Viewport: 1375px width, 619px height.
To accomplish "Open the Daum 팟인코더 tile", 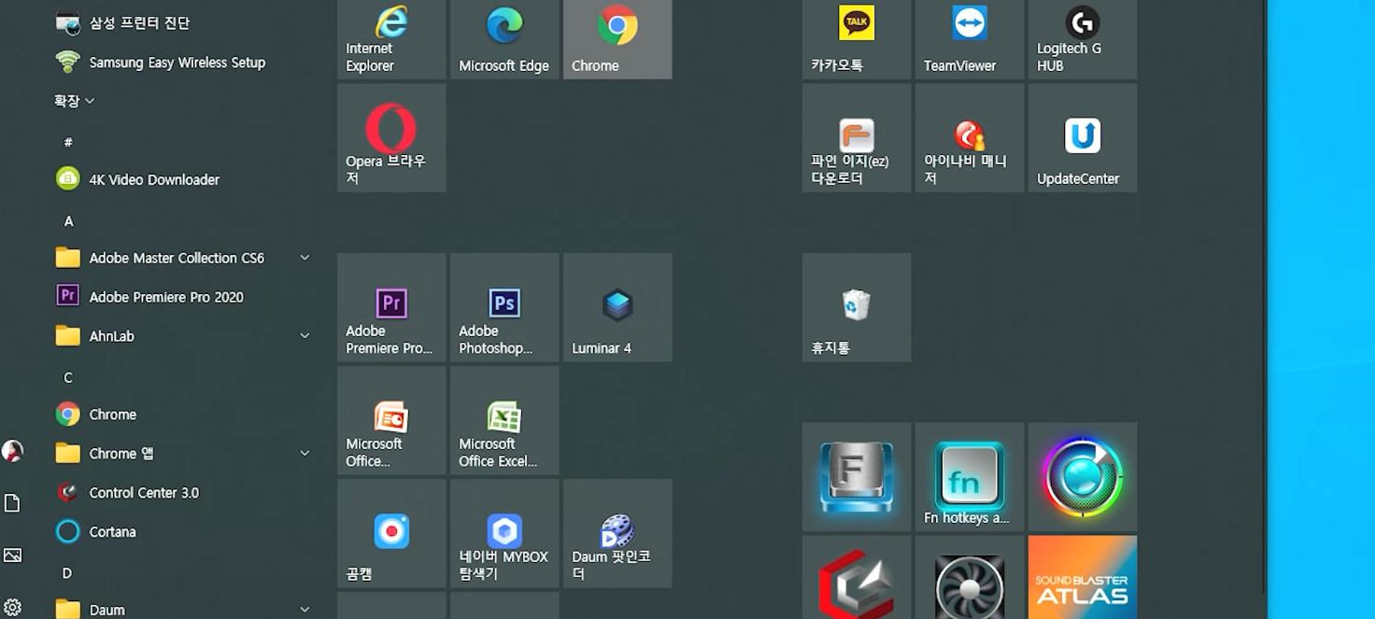I will tap(617, 533).
